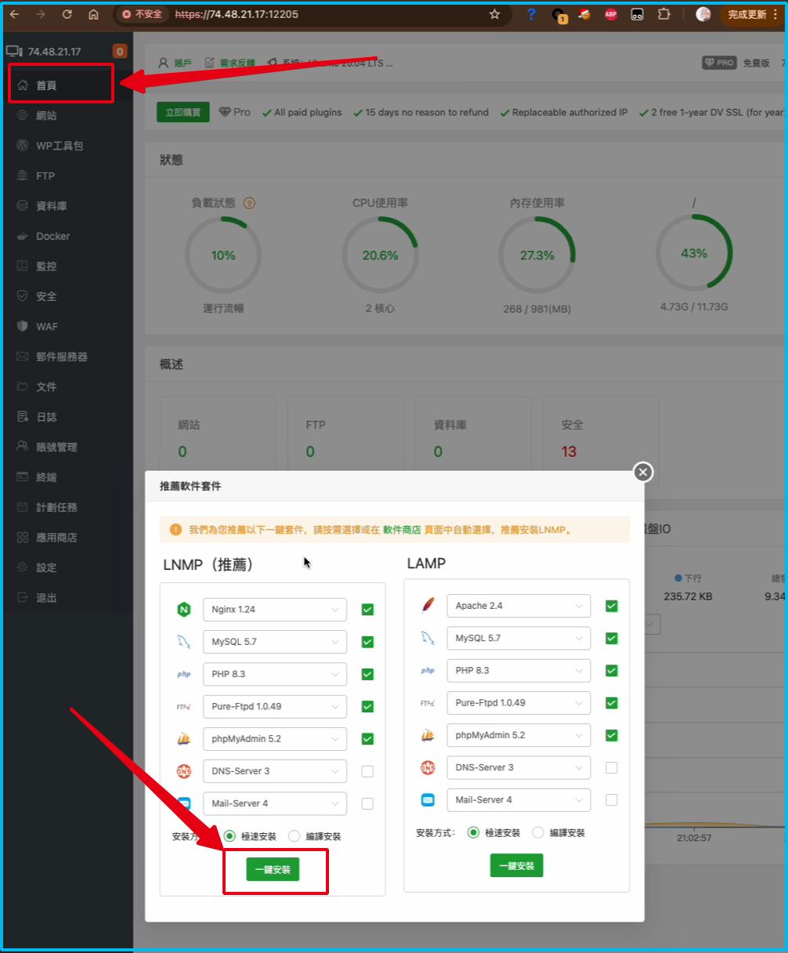Close the 推薦軟件套件 dialog
This screenshot has width=788, height=953.
pos(643,472)
